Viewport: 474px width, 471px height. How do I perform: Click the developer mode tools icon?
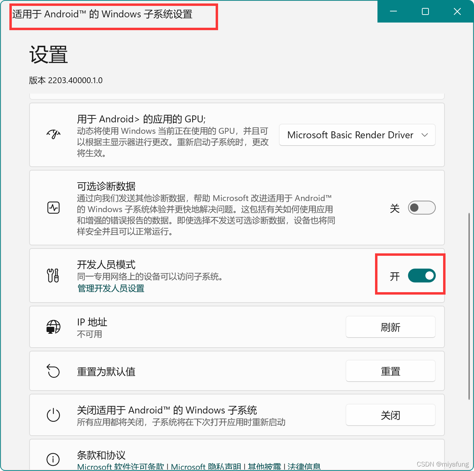pyautogui.click(x=53, y=276)
